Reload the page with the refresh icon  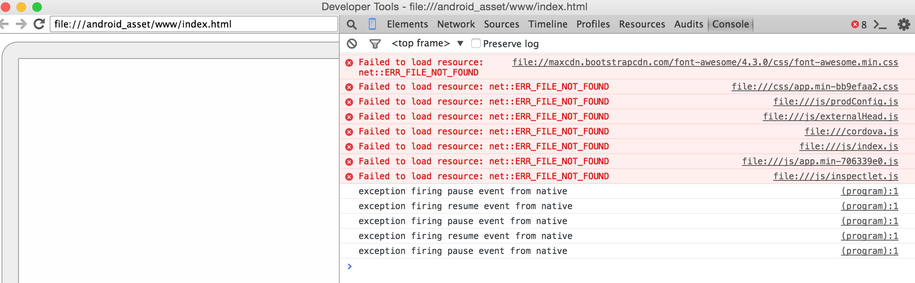tap(39, 24)
